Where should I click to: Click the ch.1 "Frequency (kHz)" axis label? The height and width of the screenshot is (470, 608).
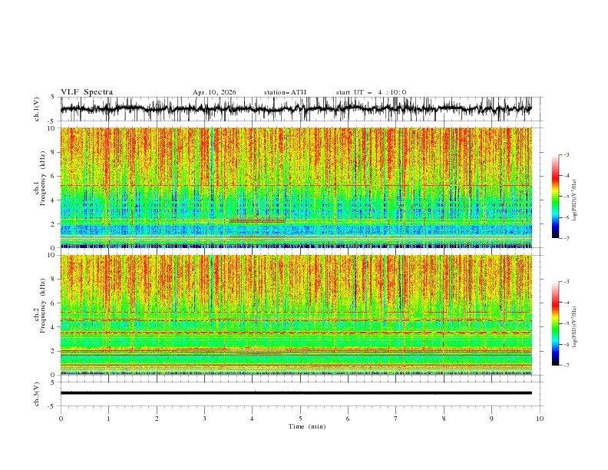(x=43, y=179)
